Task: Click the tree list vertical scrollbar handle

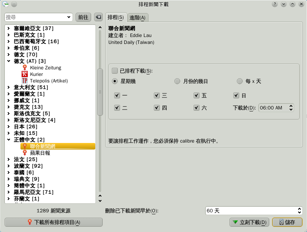Action: tap(100, 92)
